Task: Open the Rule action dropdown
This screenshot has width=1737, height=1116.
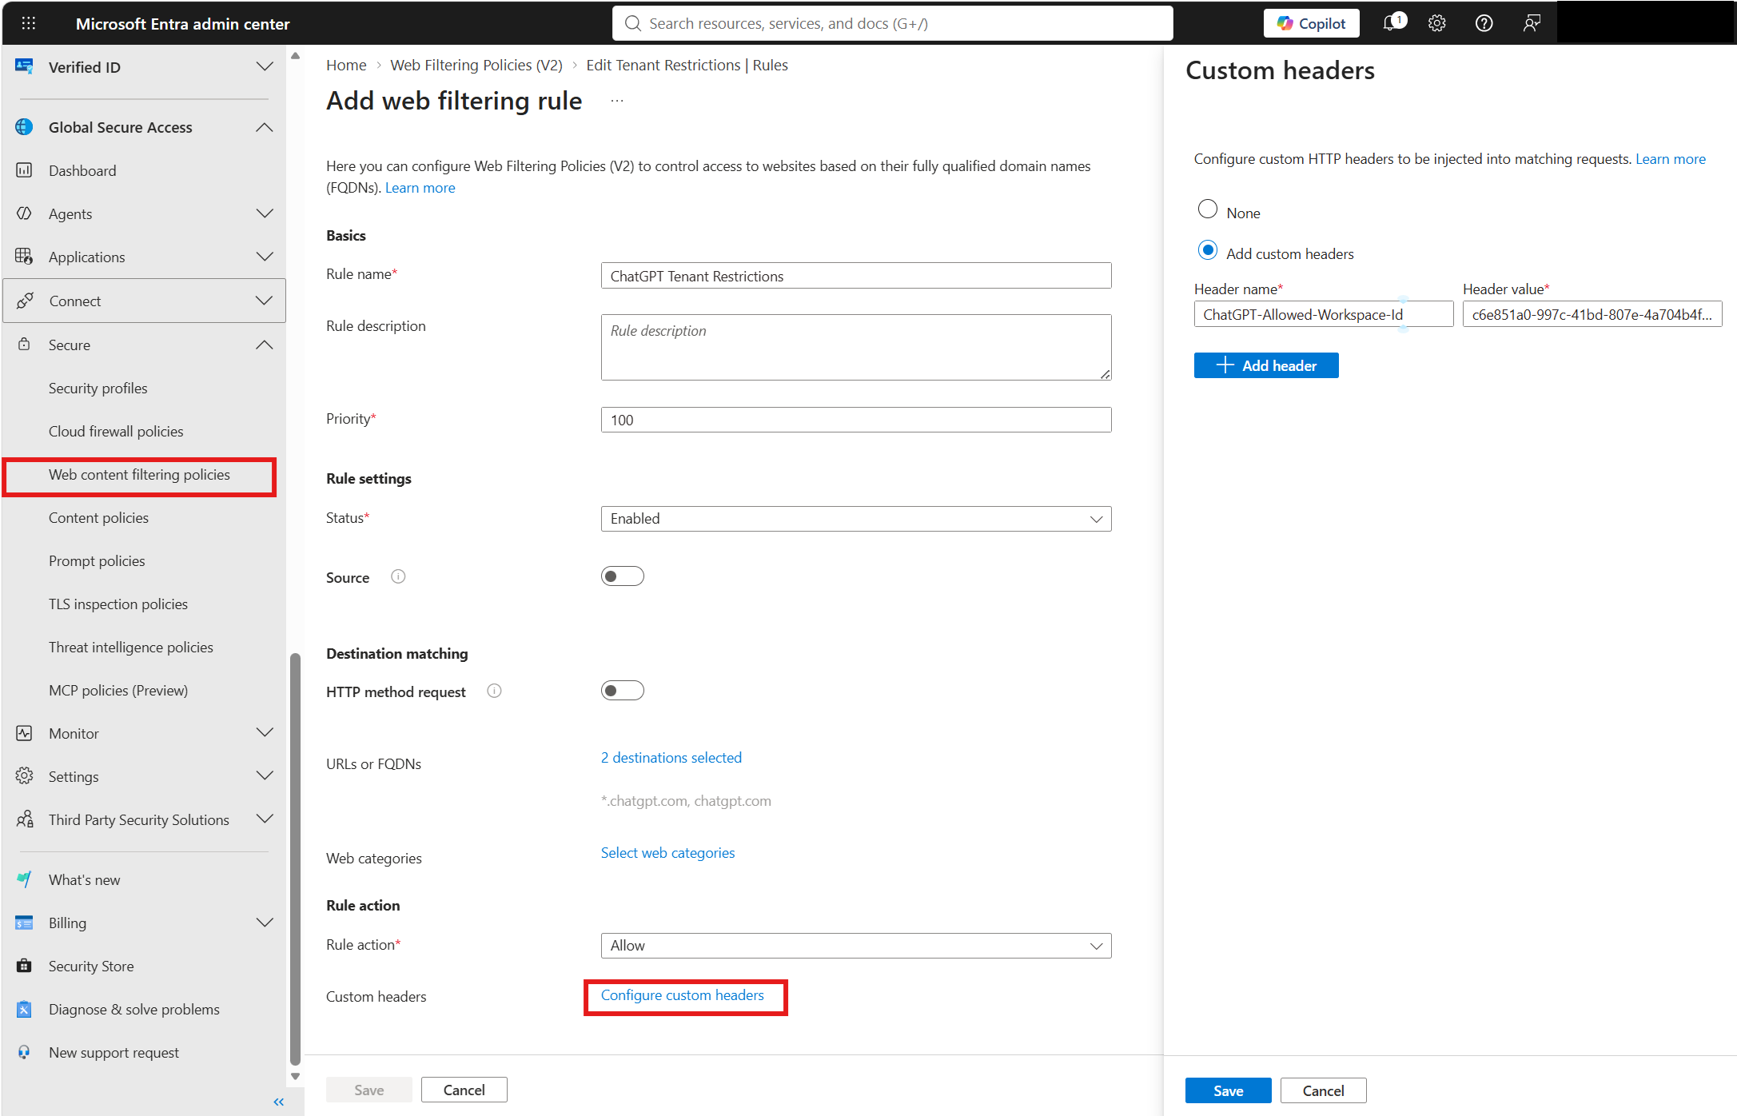Action: point(855,946)
